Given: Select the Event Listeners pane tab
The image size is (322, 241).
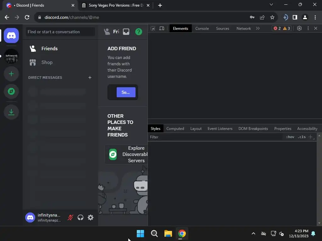Looking at the screenshot, I should (220, 129).
